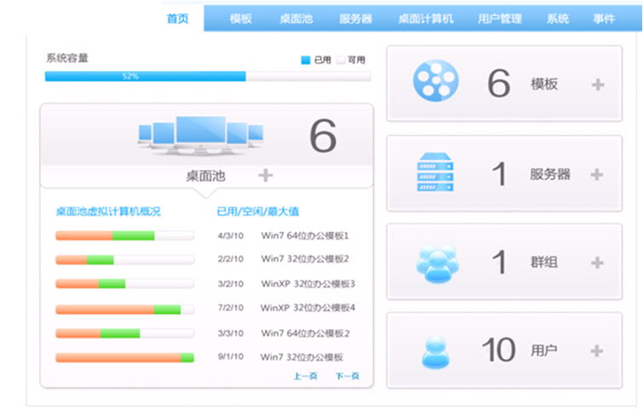Switch to the 桌面计算机 tab

click(x=426, y=19)
